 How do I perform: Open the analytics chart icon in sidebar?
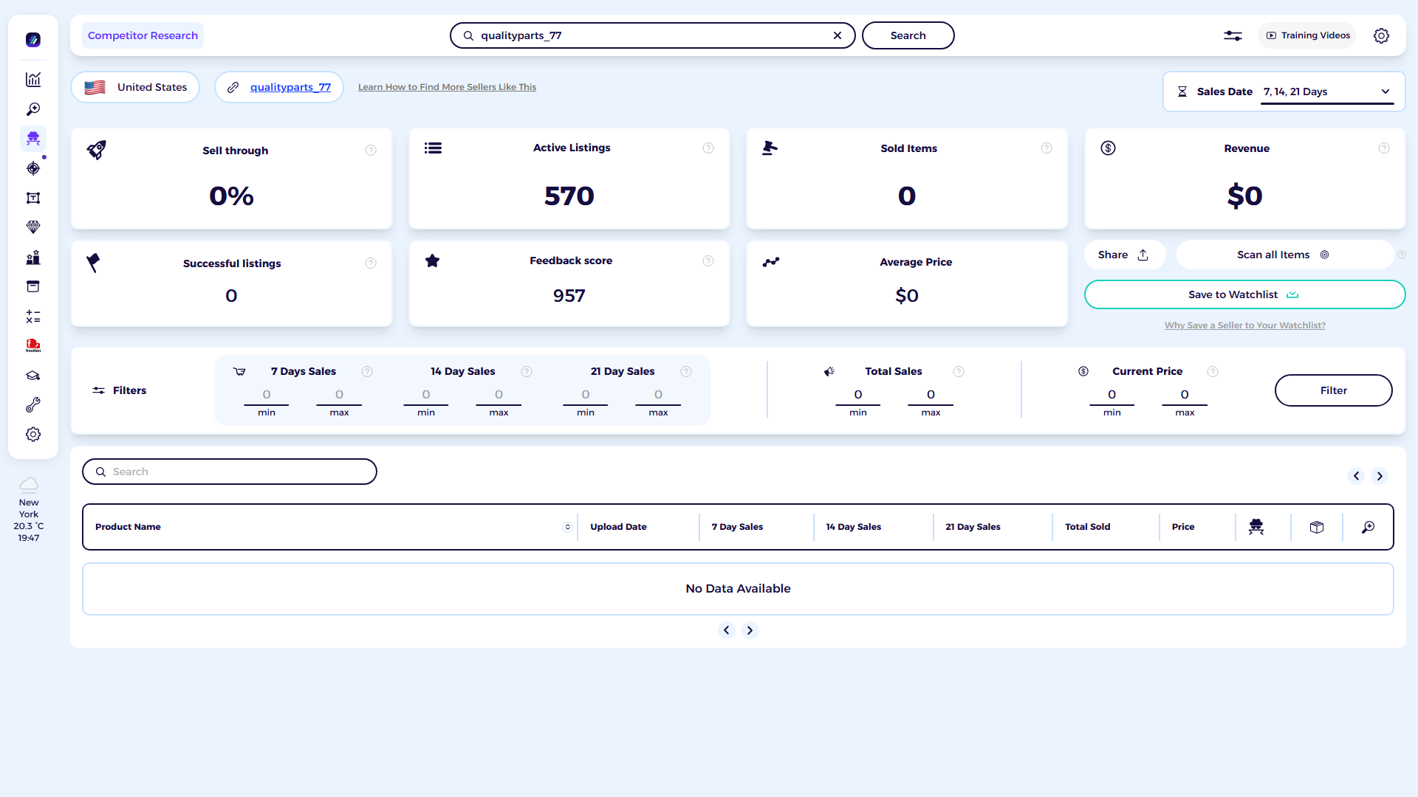pyautogui.click(x=33, y=80)
